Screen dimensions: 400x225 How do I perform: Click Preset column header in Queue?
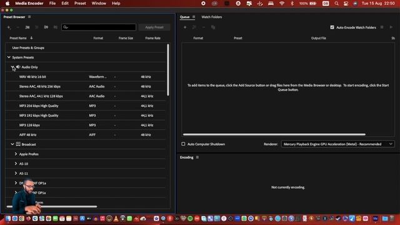point(237,38)
